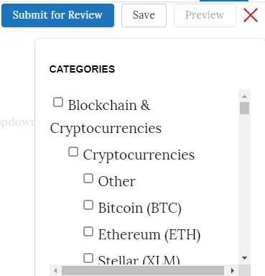Click the horizontal scrollbar thumb below categories
This screenshot has width=265, height=276.
click(143, 271)
